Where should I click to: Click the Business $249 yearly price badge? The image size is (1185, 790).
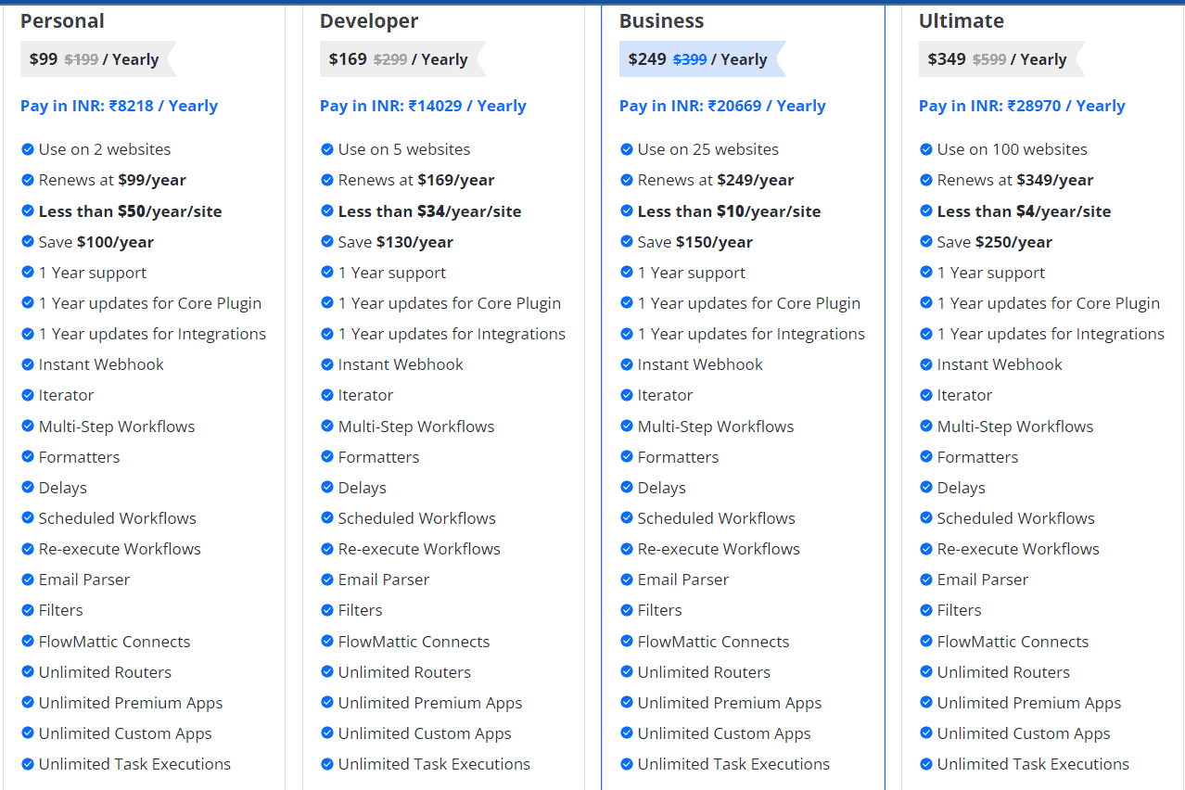(x=697, y=59)
